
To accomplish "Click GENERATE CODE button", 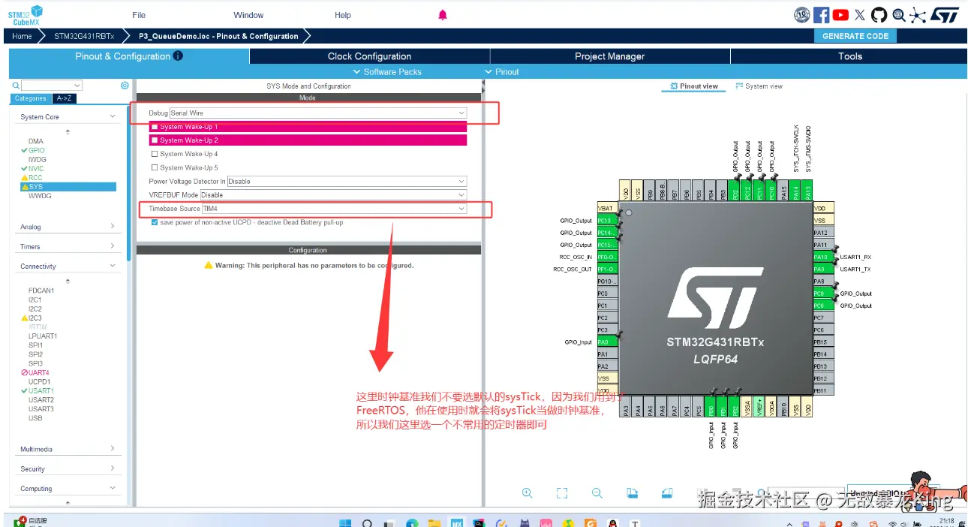I will pos(855,36).
